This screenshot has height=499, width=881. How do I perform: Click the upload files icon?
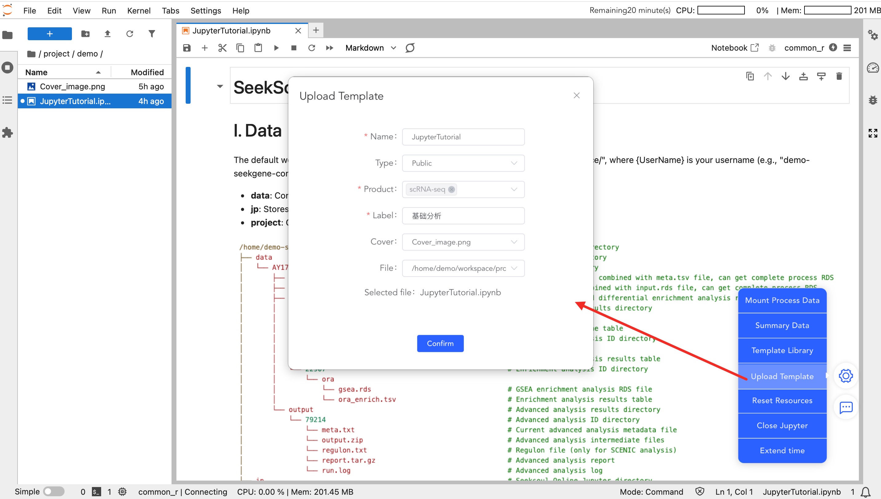(x=107, y=33)
